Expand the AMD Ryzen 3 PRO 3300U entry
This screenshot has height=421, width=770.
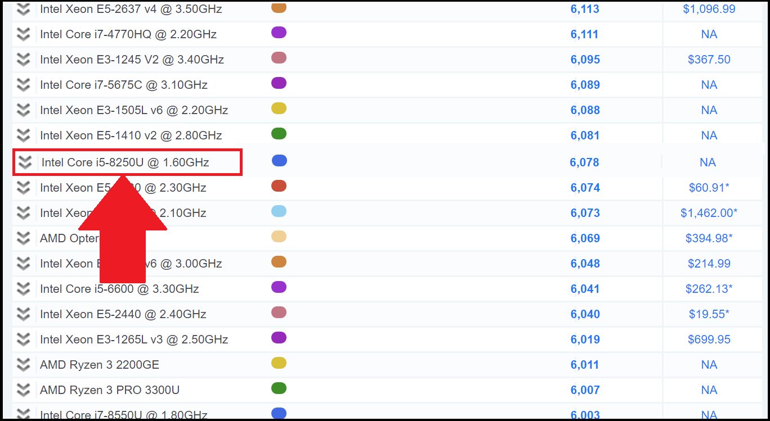coord(23,390)
